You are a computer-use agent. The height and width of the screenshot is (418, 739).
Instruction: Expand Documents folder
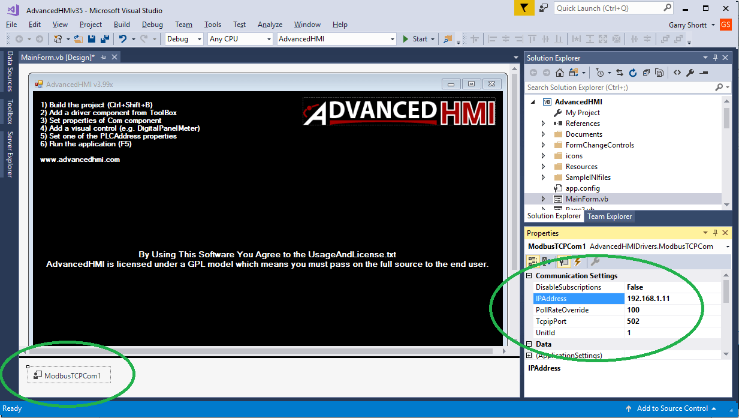[x=544, y=134]
